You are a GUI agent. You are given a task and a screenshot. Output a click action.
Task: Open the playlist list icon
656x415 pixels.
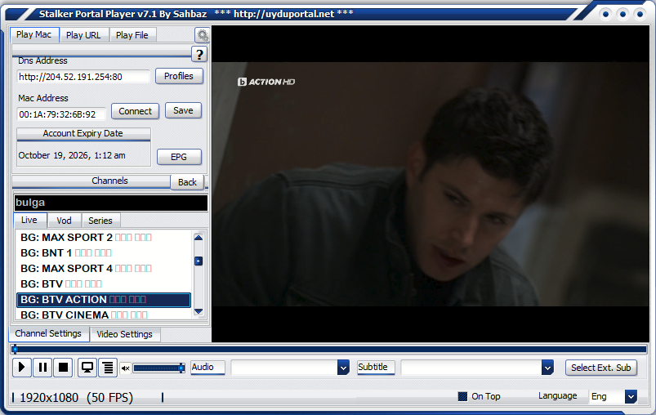pyautogui.click(x=108, y=368)
